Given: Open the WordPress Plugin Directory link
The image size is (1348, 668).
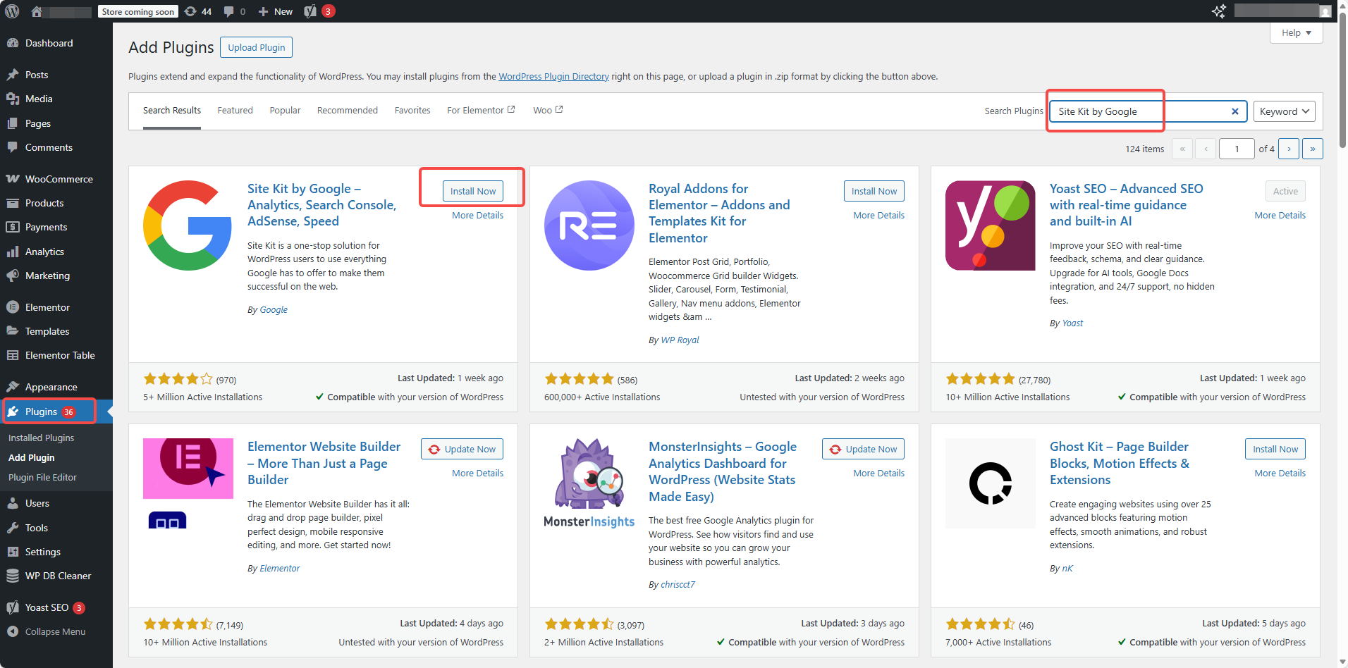Looking at the screenshot, I should coord(553,76).
